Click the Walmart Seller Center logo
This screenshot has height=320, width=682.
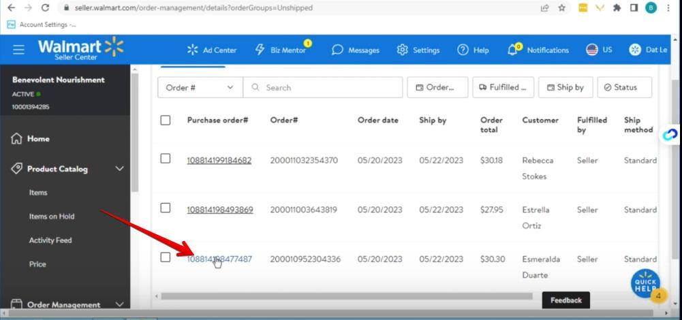[81, 49]
